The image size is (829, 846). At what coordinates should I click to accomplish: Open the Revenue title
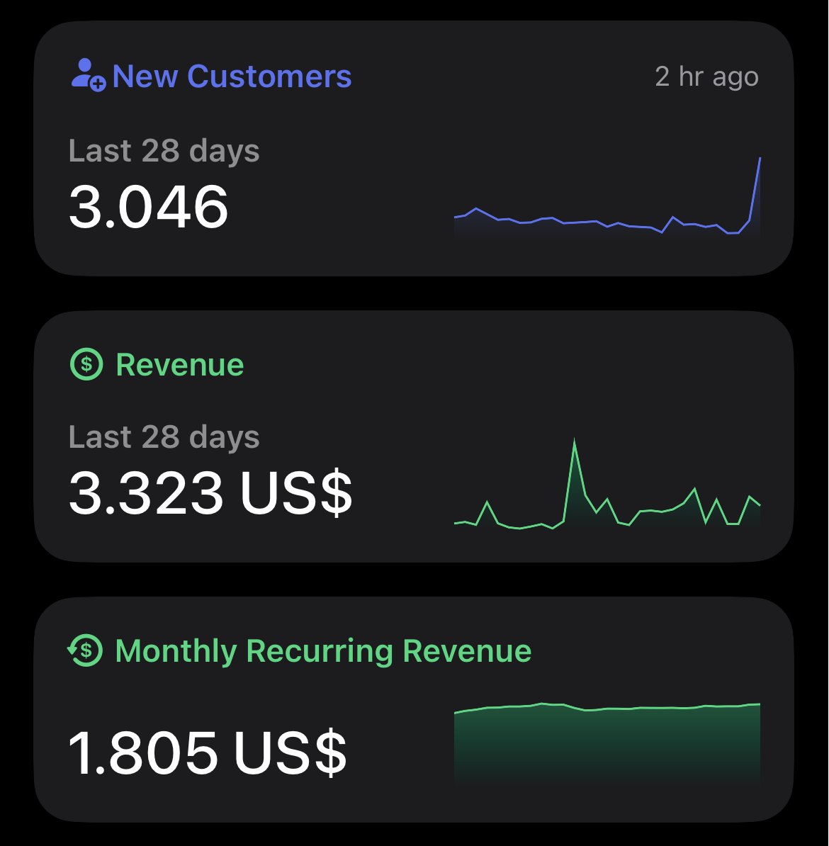pos(180,365)
